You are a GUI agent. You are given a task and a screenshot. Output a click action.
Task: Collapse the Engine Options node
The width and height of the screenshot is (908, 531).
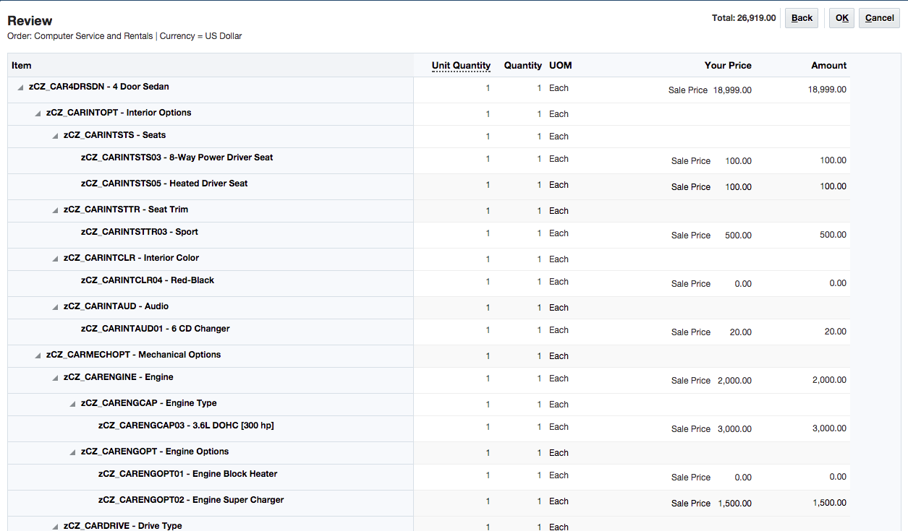[72, 452]
